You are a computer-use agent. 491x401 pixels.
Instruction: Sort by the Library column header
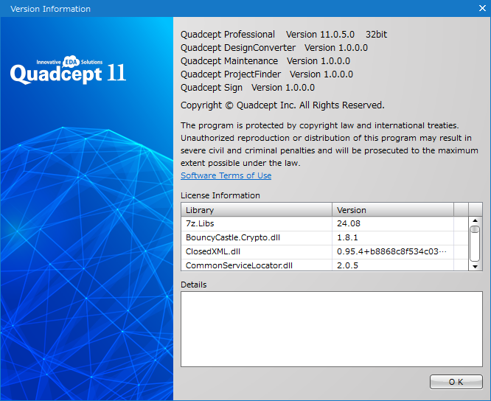[x=256, y=210]
